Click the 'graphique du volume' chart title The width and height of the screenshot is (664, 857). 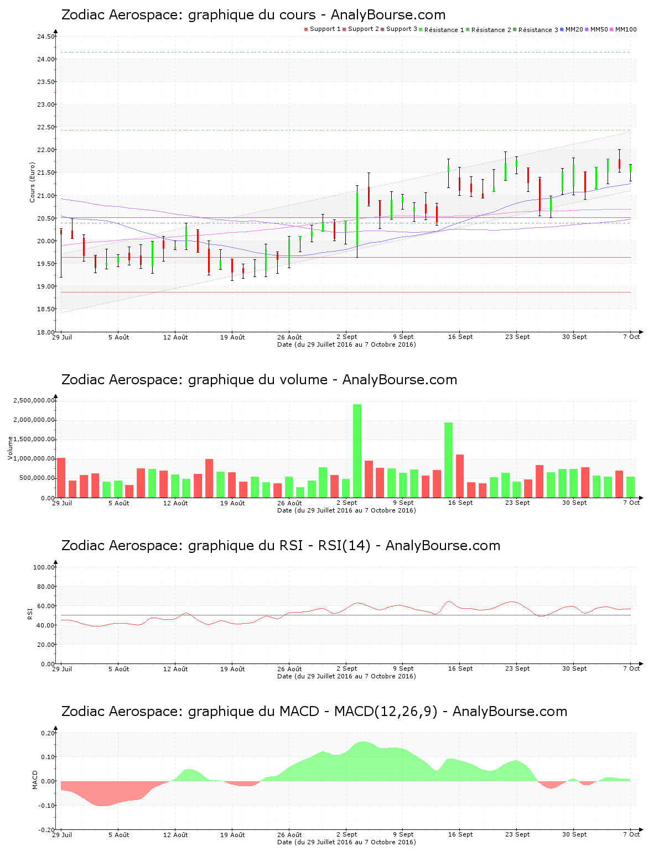(x=259, y=380)
